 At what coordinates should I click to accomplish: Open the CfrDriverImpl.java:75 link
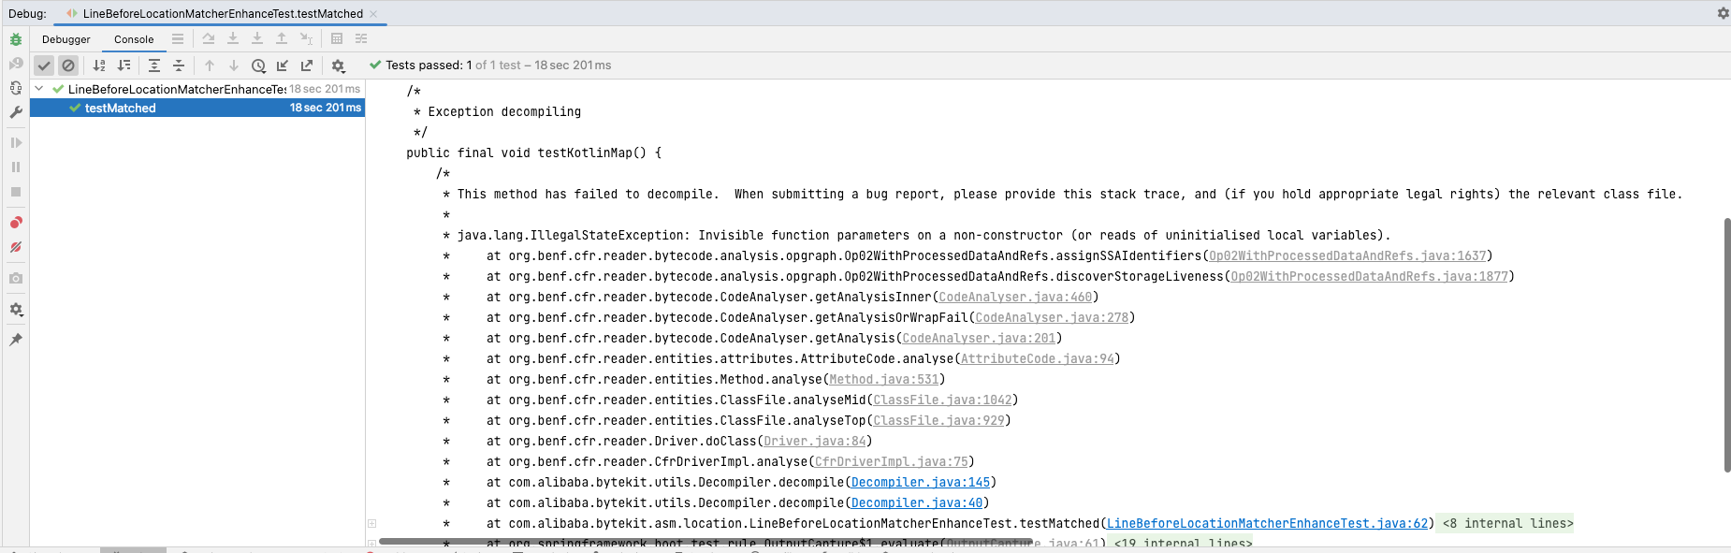[892, 461]
